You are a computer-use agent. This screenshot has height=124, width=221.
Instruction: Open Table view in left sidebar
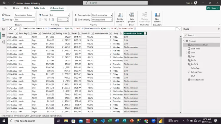tap(3, 35)
